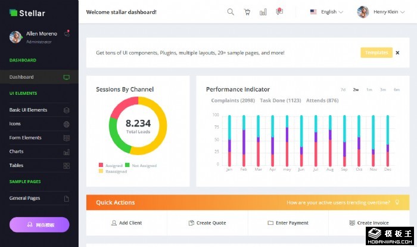
Task: Click the lightbulb icon in Quick Actions
Action: 404,203
